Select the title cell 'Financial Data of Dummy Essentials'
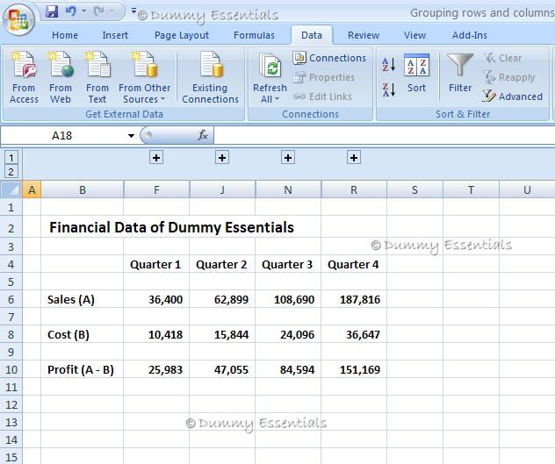Screen dimensions: 555x464 pos(171,227)
